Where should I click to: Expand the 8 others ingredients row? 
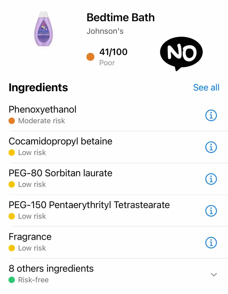[x=51, y=269]
